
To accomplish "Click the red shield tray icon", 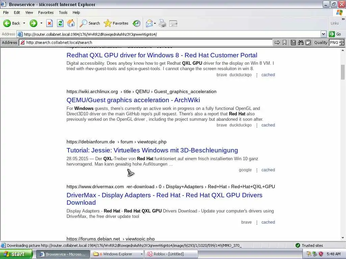I will click(x=321, y=254).
